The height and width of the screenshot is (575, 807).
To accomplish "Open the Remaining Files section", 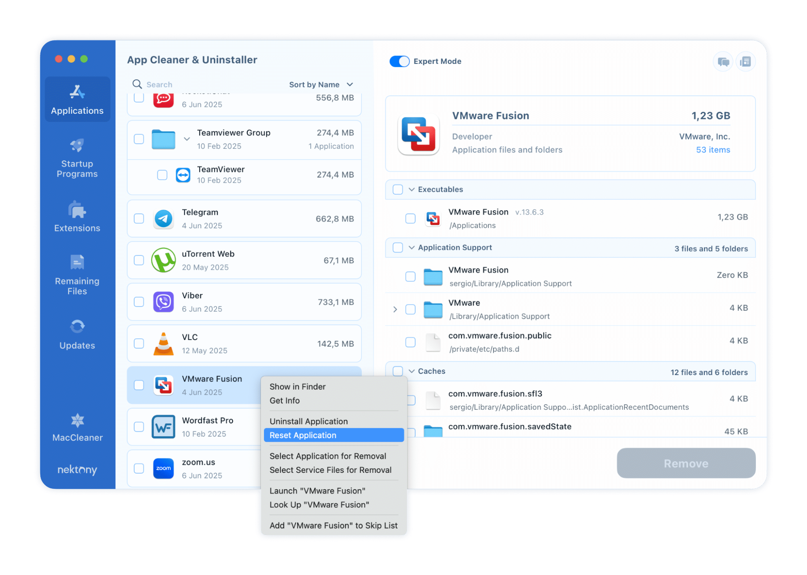I will 77,275.
